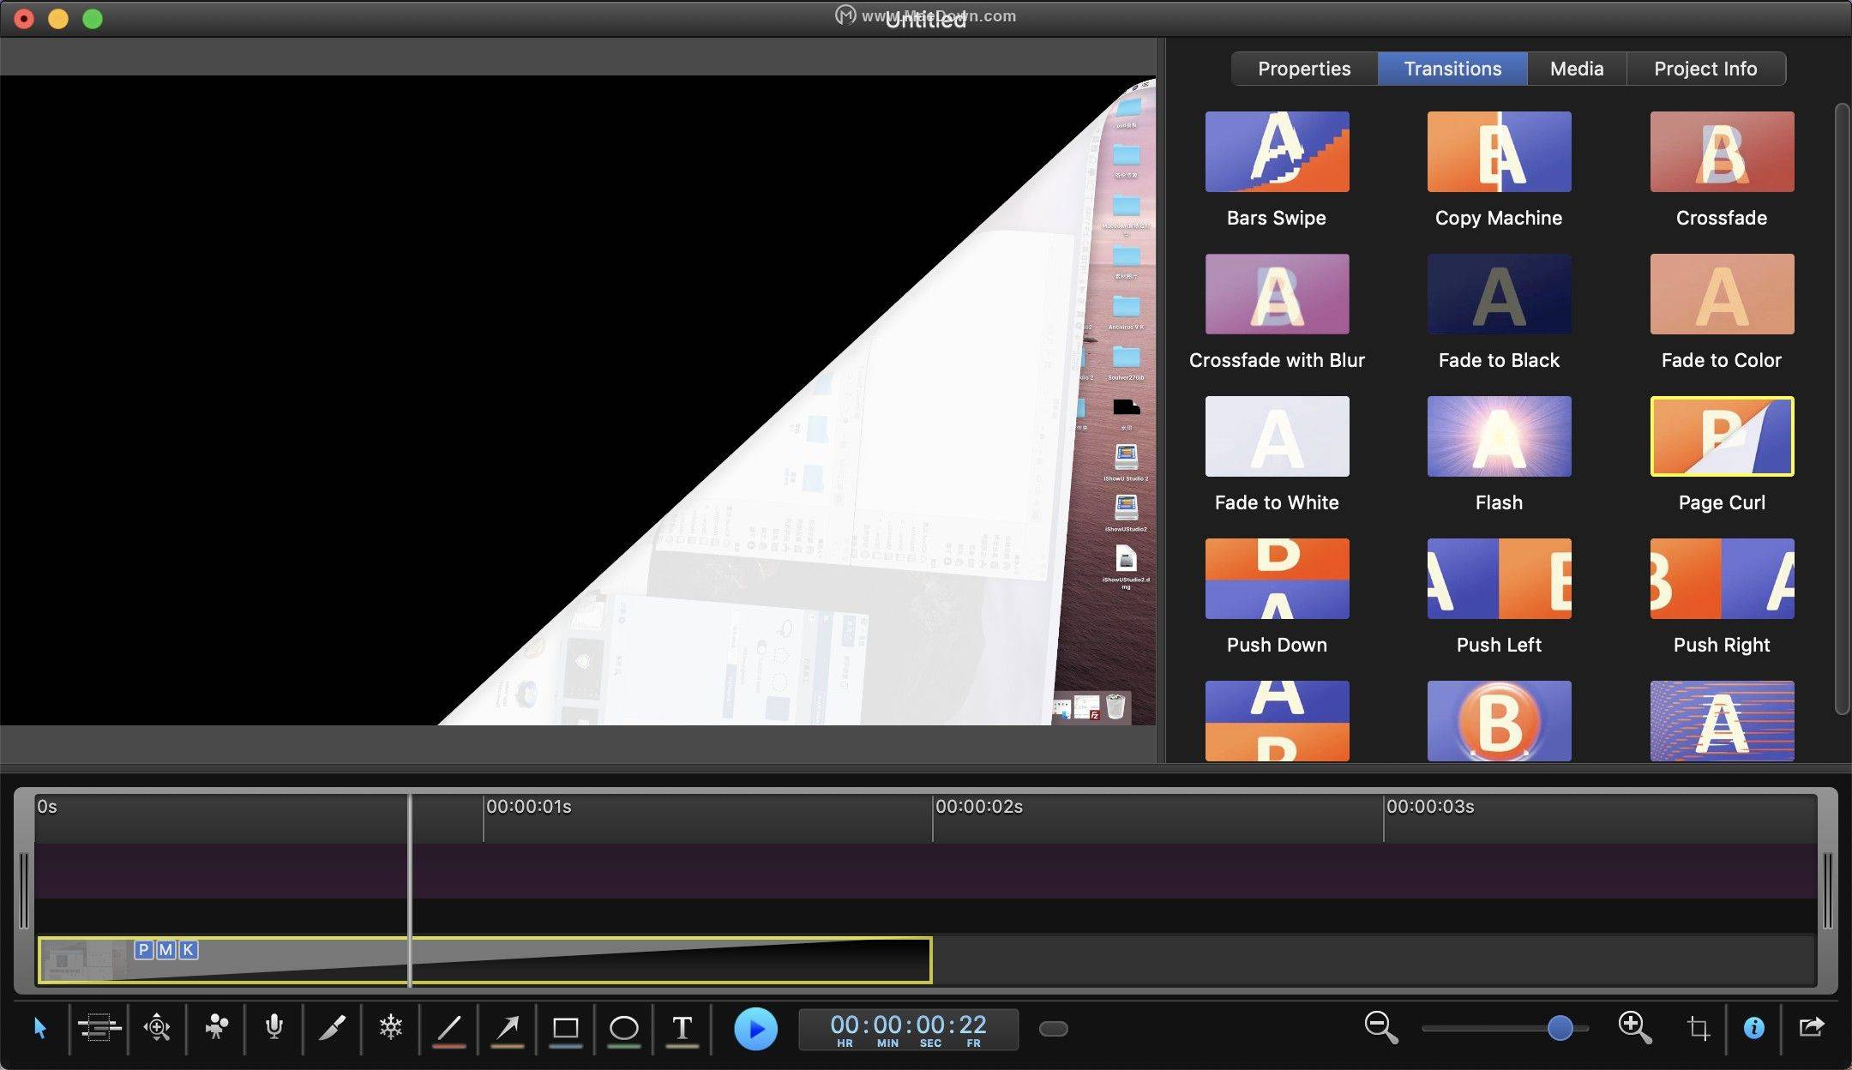
Task: Open the crop tool
Action: point(1698,1027)
